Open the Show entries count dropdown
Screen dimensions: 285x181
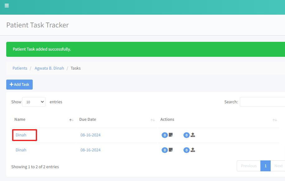[x=34, y=102]
